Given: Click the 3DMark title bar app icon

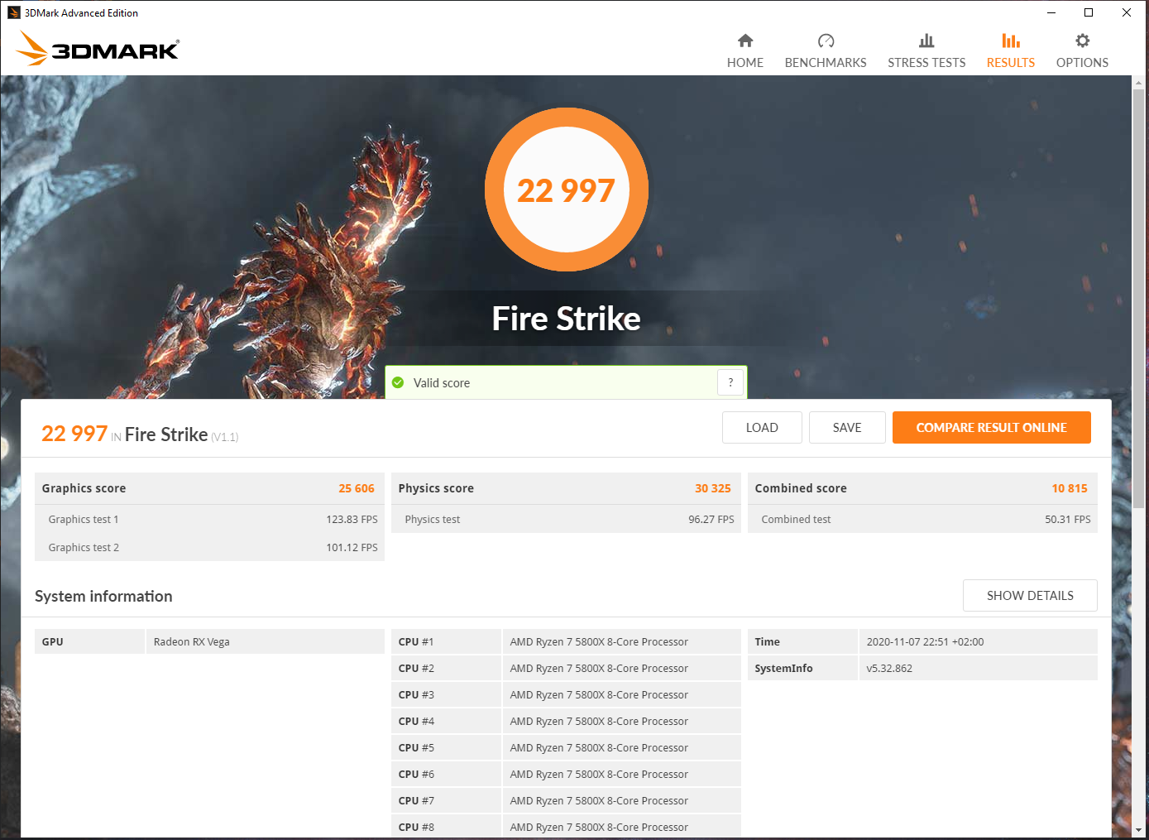Looking at the screenshot, I should click(x=13, y=12).
